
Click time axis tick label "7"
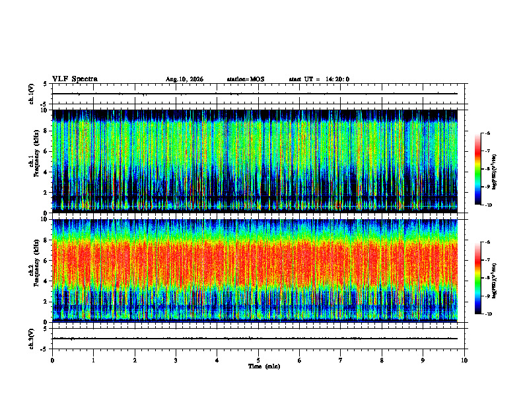click(341, 360)
